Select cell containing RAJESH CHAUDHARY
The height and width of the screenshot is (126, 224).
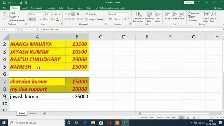tap(37, 59)
